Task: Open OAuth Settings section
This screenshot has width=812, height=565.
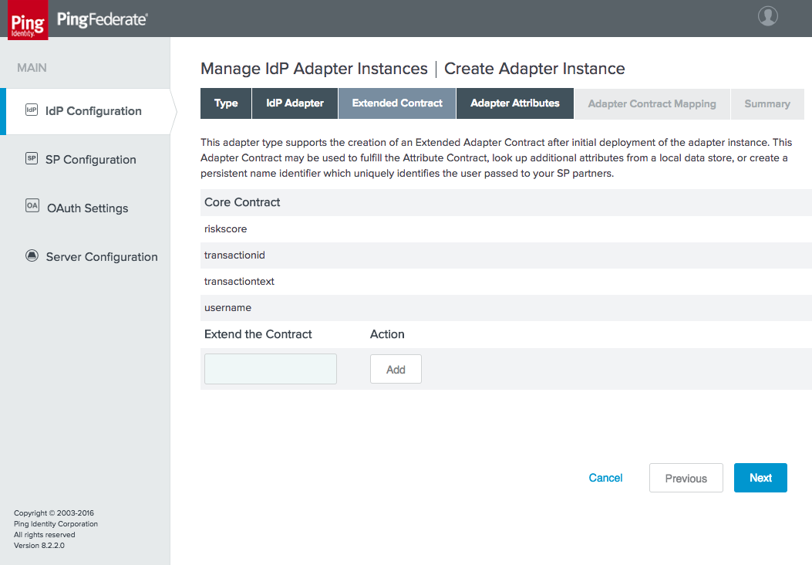Action: tap(87, 208)
